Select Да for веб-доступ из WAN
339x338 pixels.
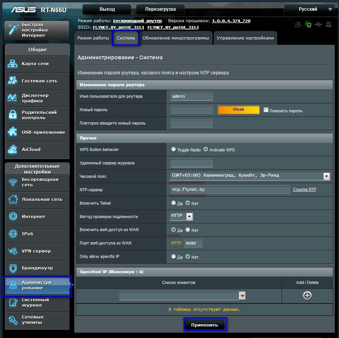pyautogui.click(x=174, y=230)
